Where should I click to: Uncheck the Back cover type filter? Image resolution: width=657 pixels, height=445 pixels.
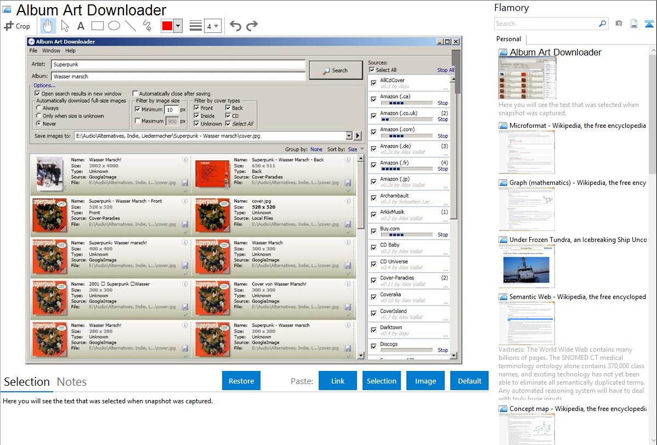[x=228, y=108]
